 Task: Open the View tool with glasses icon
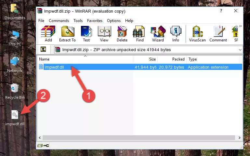point(104,34)
